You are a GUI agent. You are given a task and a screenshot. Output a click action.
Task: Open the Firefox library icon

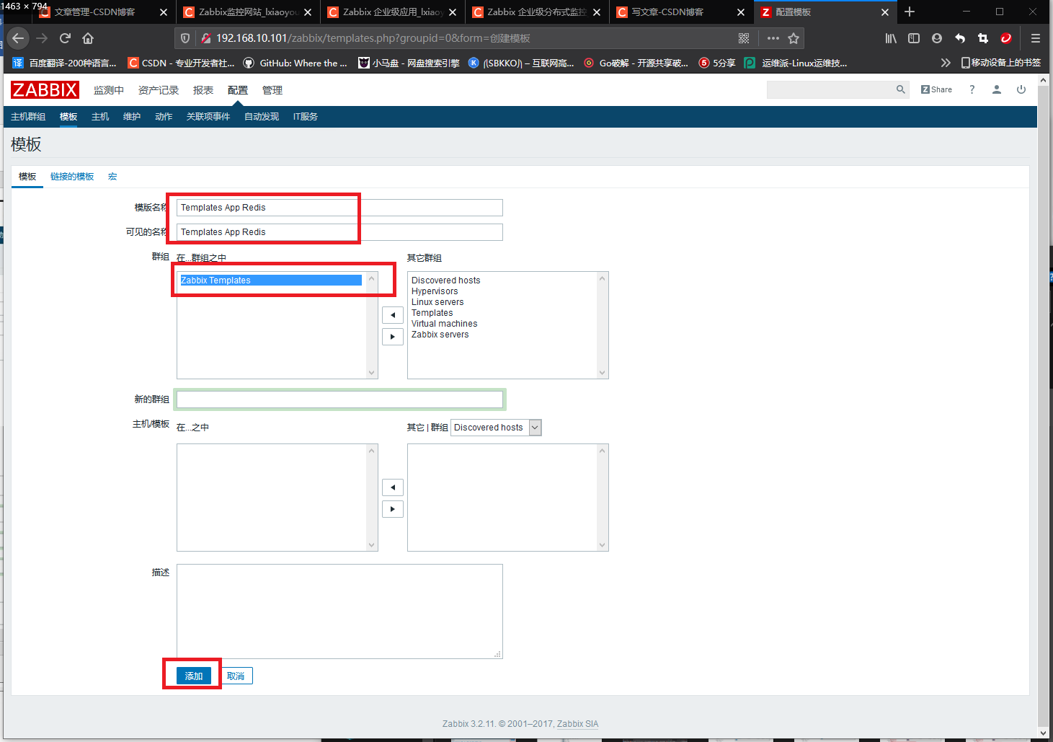tap(891, 38)
